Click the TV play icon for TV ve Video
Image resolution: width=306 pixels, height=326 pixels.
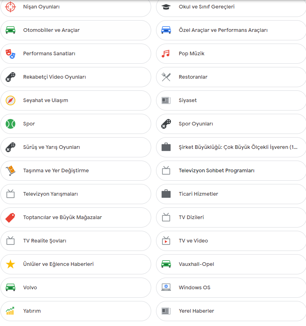click(166, 240)
